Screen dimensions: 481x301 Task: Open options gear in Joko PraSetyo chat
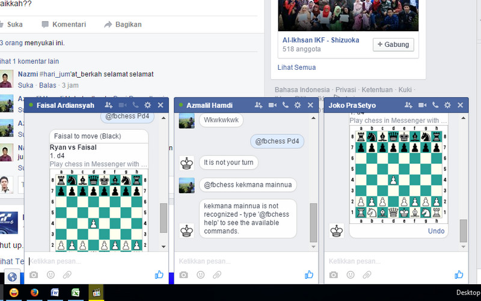[447, 105]
